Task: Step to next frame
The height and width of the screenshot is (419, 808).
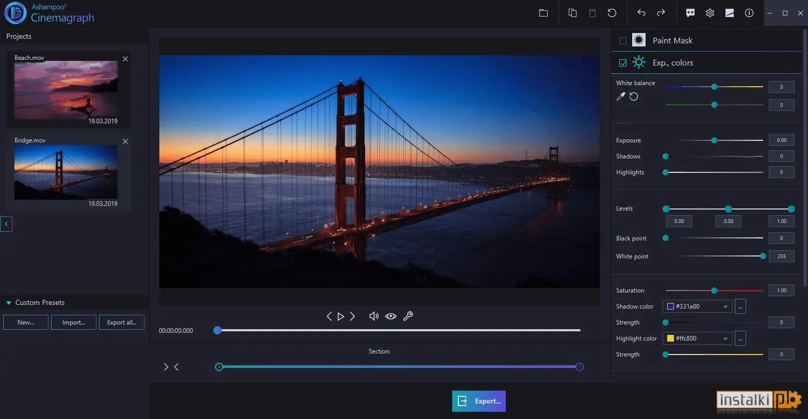Action: (x=353, y=316)
